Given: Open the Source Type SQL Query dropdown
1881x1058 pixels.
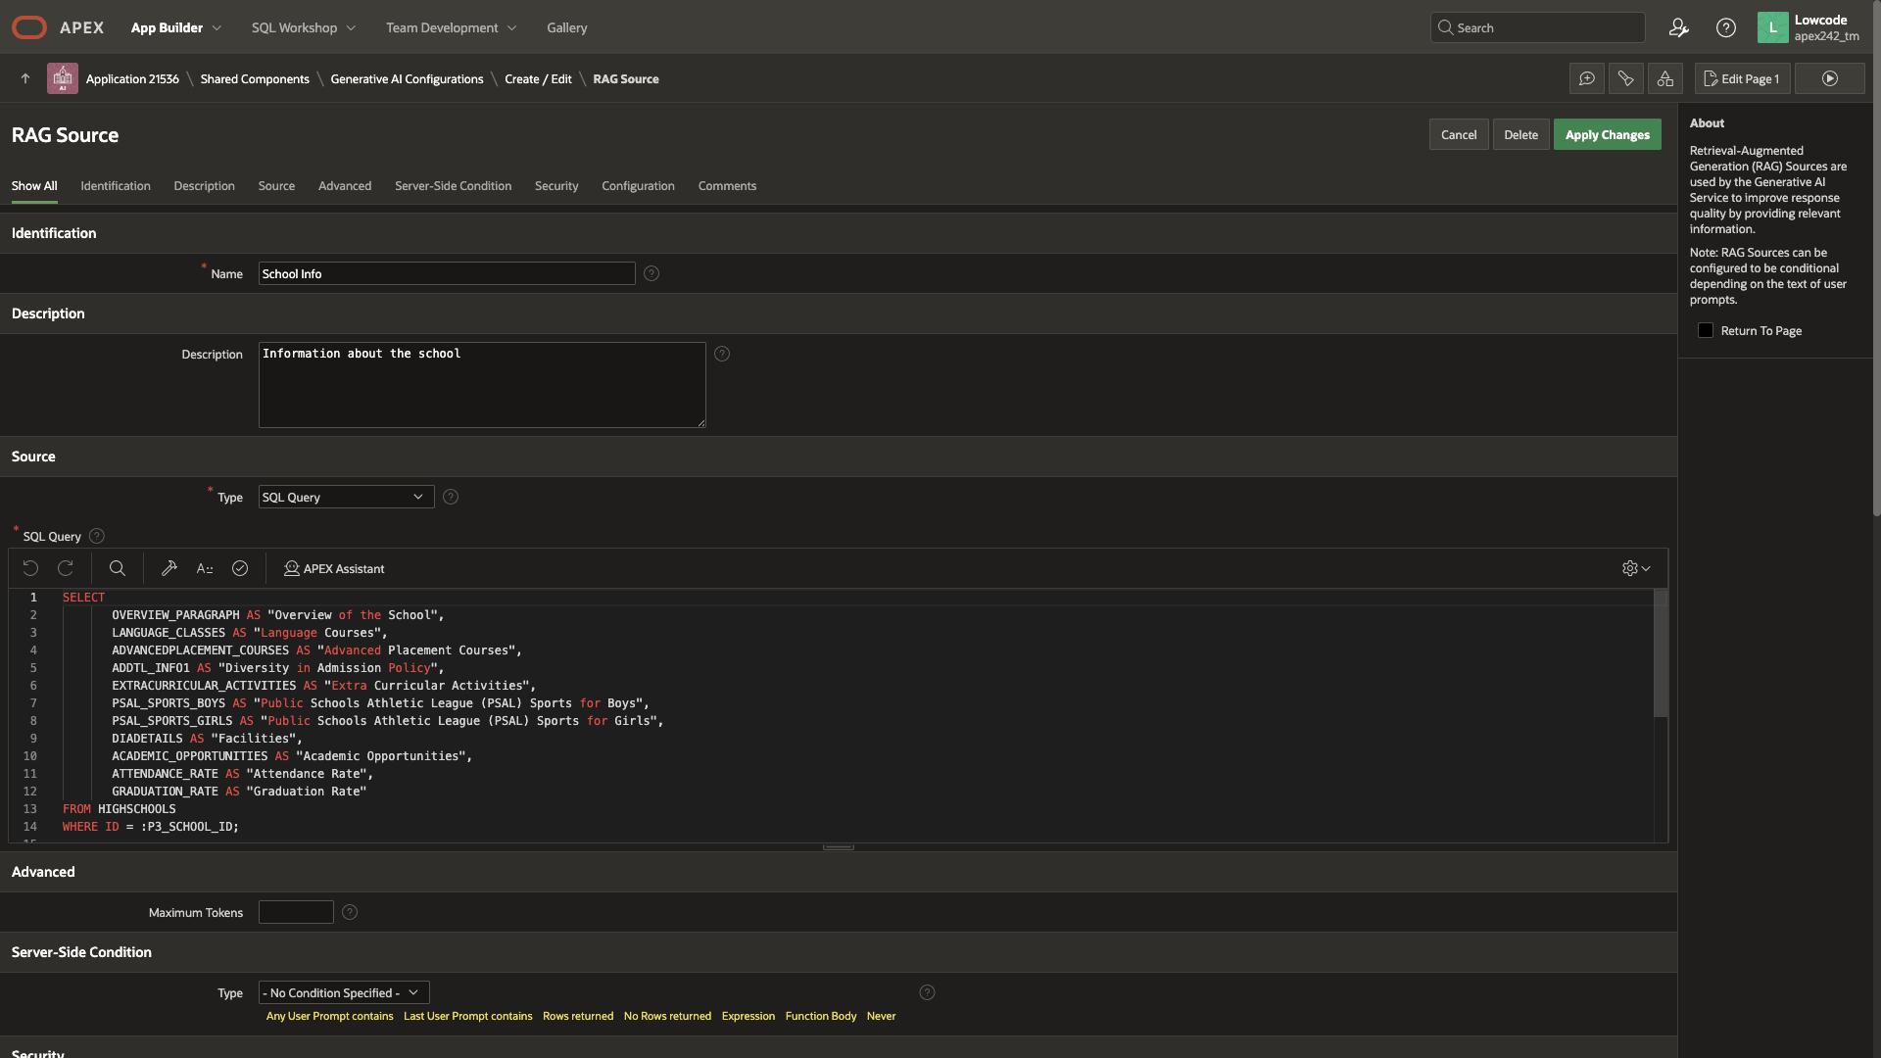Looking at the screenshot, I should click(346, 497).
